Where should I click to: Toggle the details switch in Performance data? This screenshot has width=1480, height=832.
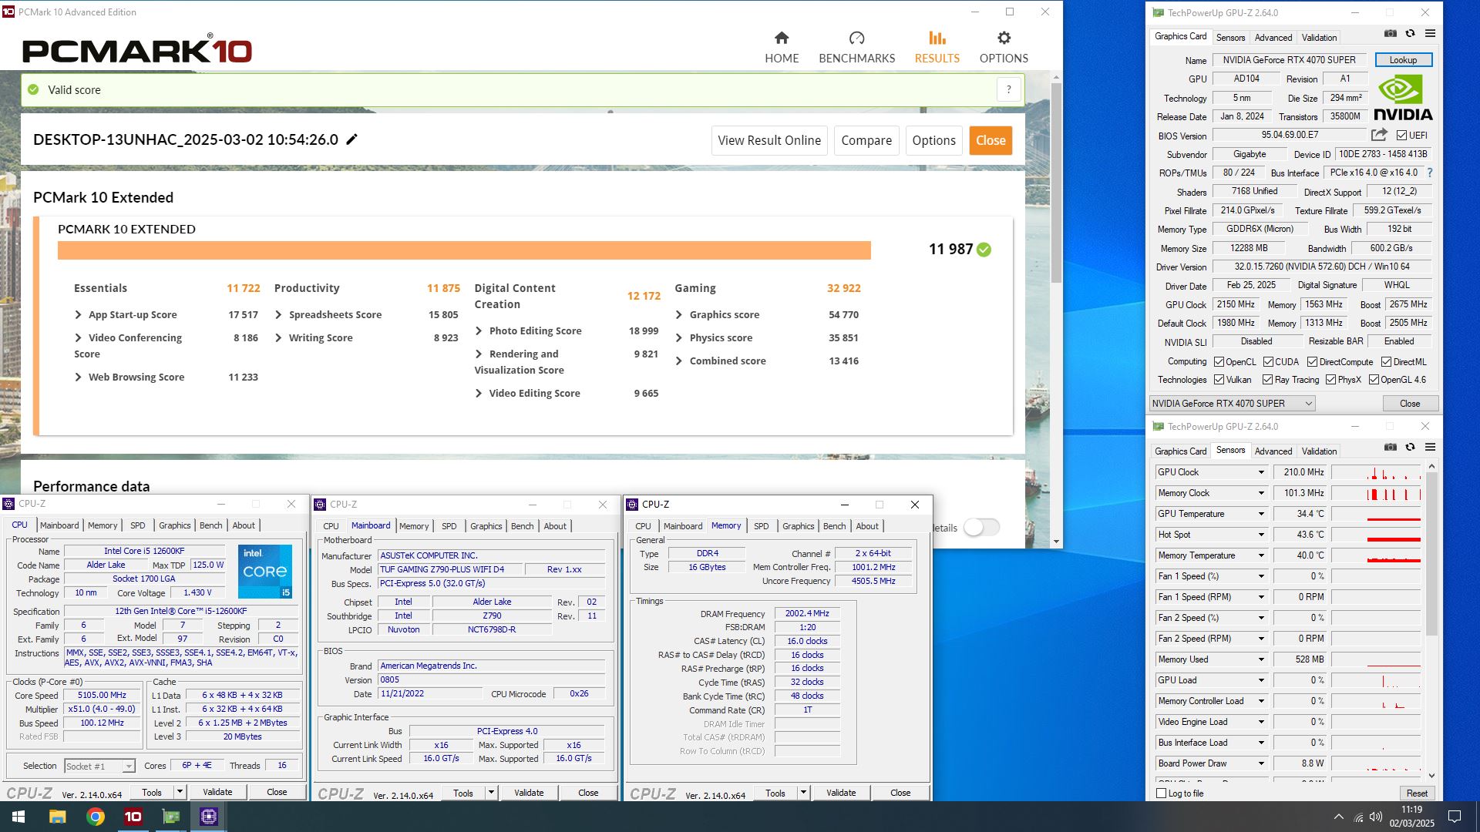coord(981,527)
